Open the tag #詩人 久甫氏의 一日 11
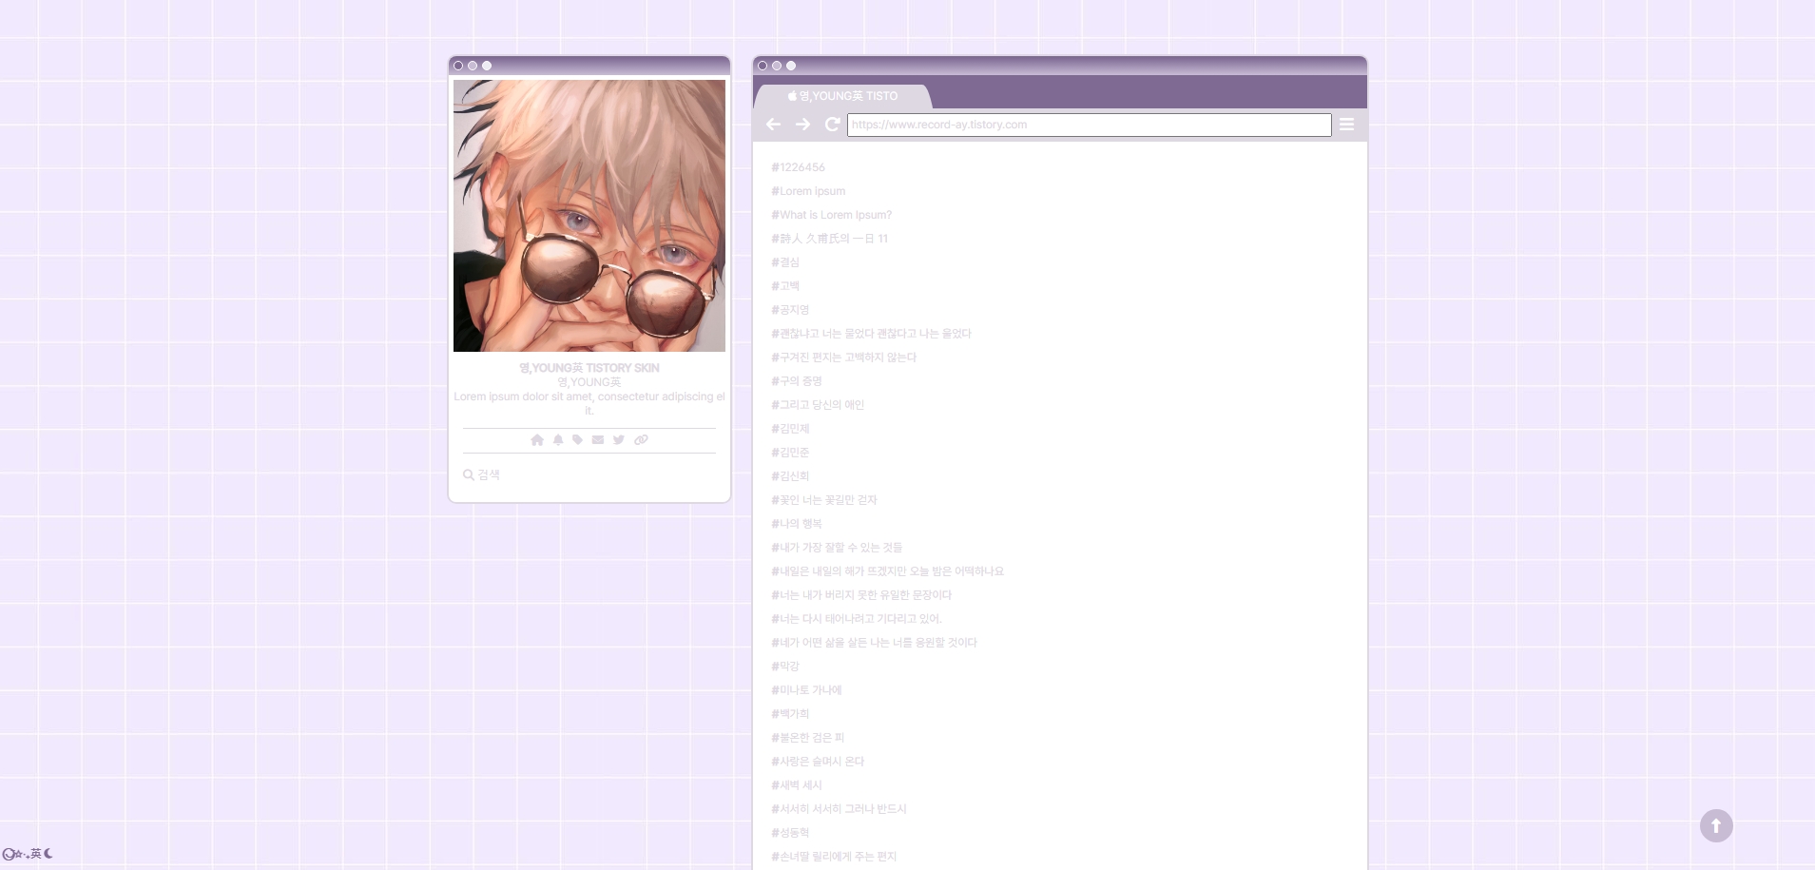This screenshot has width=1815, height=870. (829, 239)
